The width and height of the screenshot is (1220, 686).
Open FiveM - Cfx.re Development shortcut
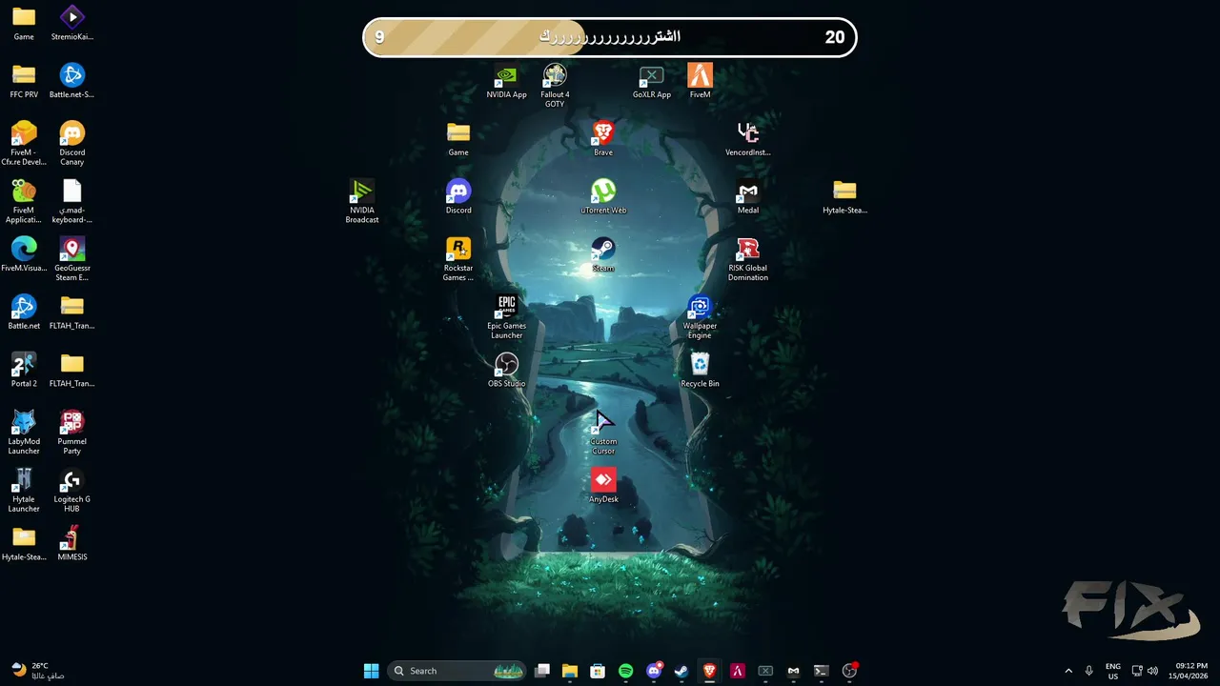pyautogui.click(x=24, y=144)
